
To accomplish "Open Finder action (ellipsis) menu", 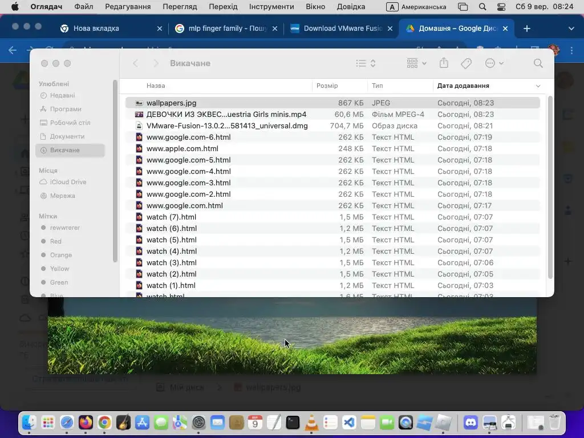I will point(494,63).
